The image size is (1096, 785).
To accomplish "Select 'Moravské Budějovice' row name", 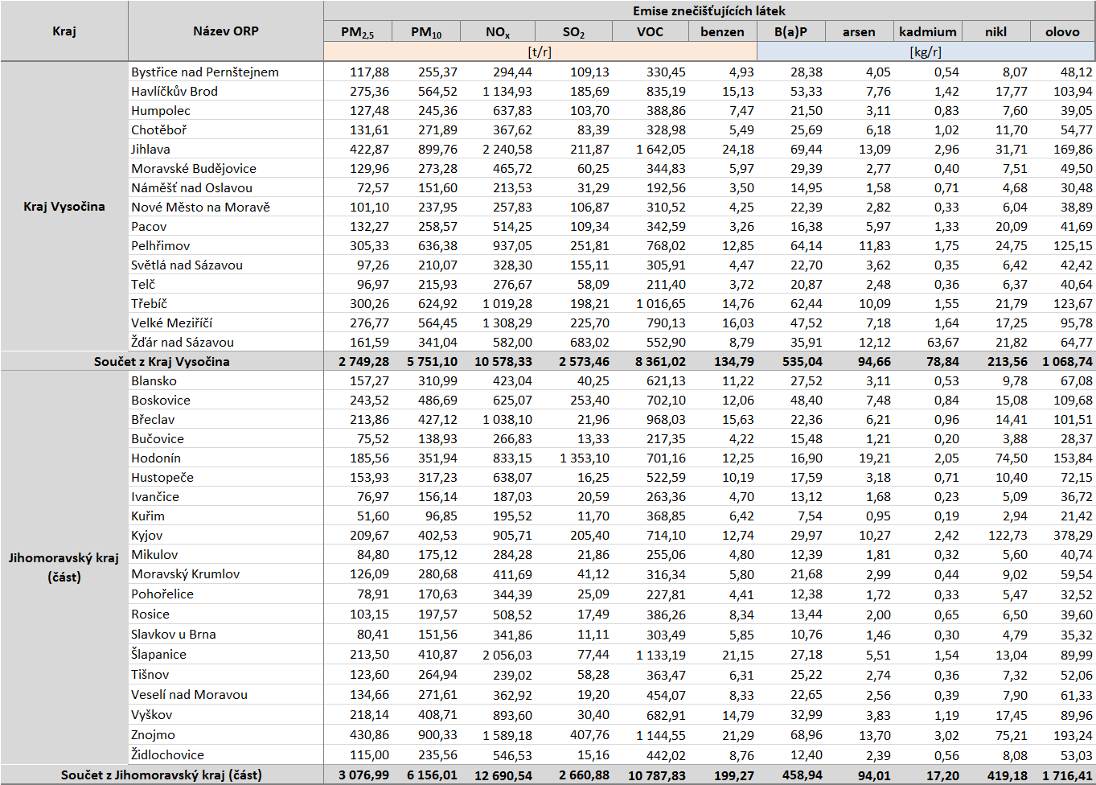I will 194,168.
